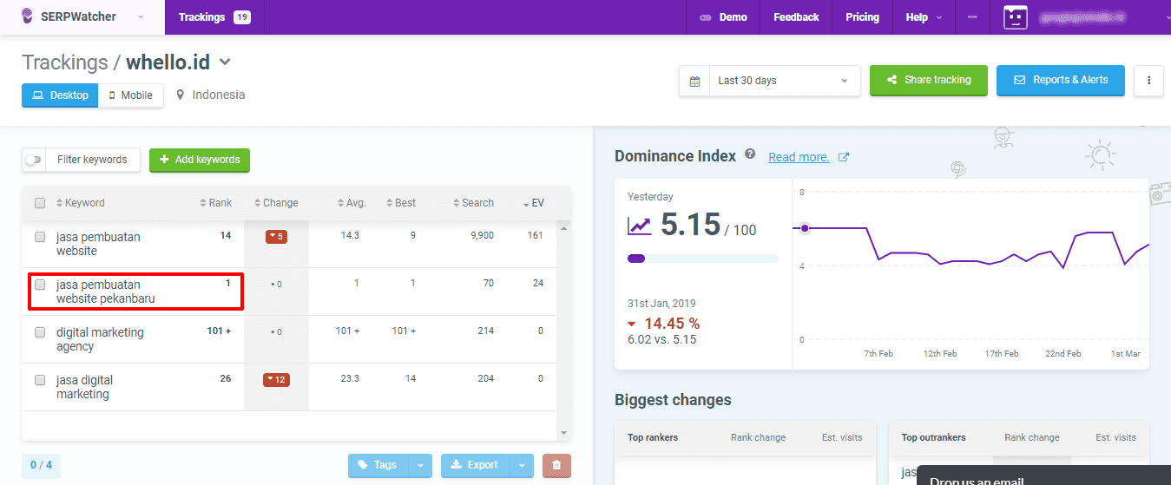The width and height of the screenshot is (1171, 485).
Task: Expand the whello.id tracking chevron
Action: (225, 62)
